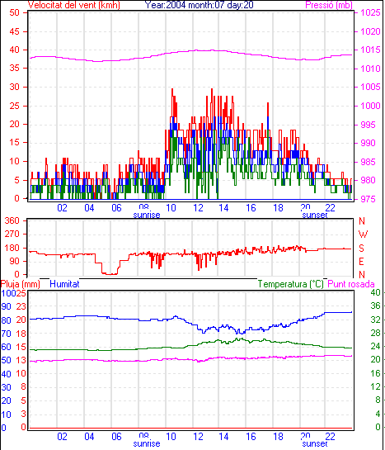Click the 40 degree temperature axis value
Image resolution: width=385 pixels, height=450 pixels.
pyautogui.click(x=376, y=292)
